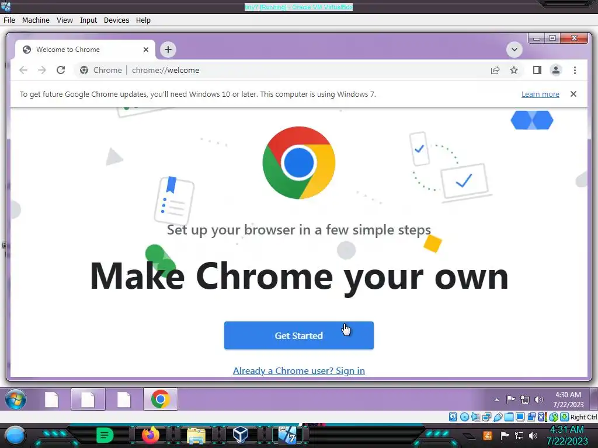Open VirtualBox File menu
Viewport: 598px width, 448px height.
(x=9, y=20)
